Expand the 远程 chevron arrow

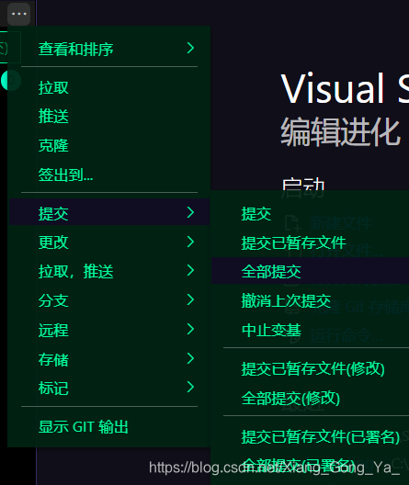point(190,329)
